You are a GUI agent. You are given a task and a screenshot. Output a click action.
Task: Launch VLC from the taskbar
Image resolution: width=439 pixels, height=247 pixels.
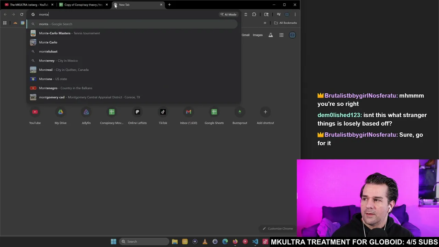(x=205, y=242)
